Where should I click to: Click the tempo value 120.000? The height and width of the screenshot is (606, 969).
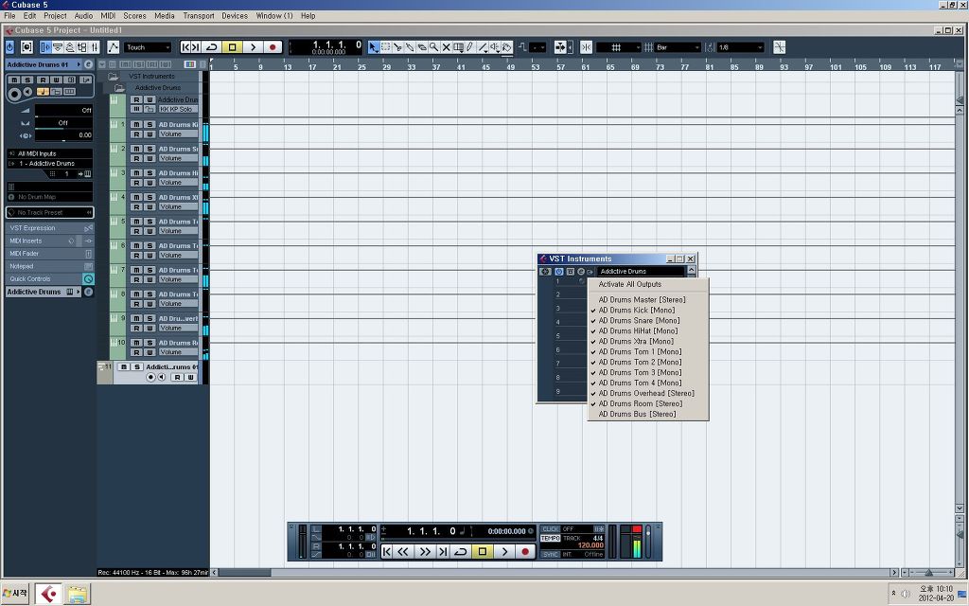coord(590,545)
